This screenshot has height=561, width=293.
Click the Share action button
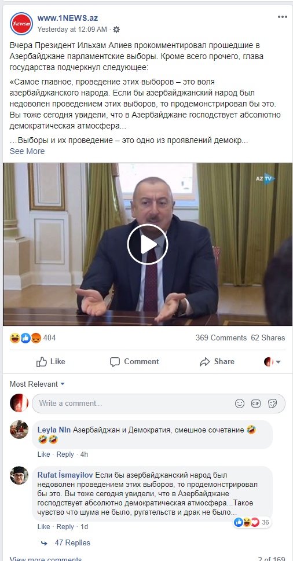pyautogui.click(x=217, y=362)
